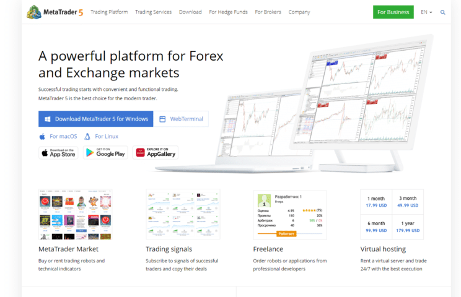
Task: Select the 6 month 99.99 USD plan
Action: point(376,227)
